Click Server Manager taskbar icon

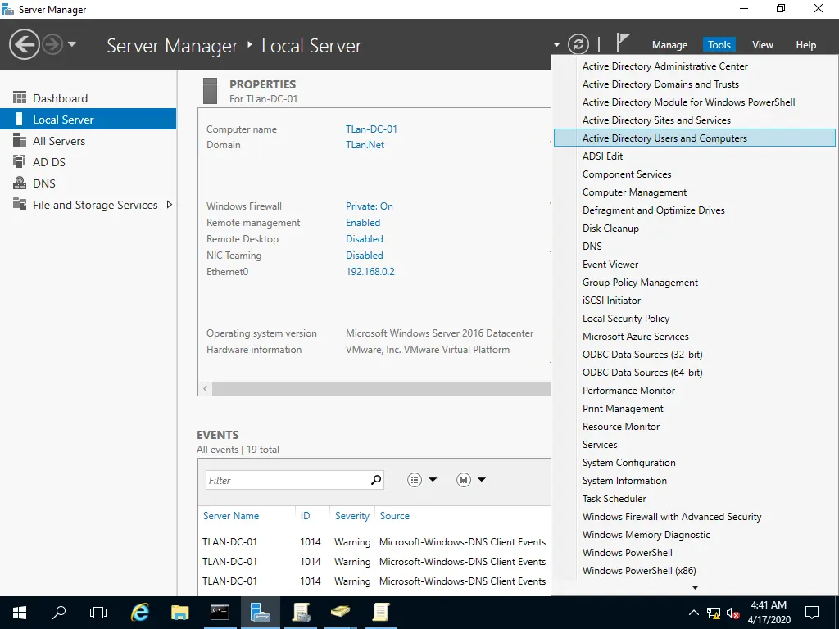(260, 613)
